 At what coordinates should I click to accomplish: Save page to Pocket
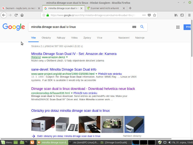point(149,15)
